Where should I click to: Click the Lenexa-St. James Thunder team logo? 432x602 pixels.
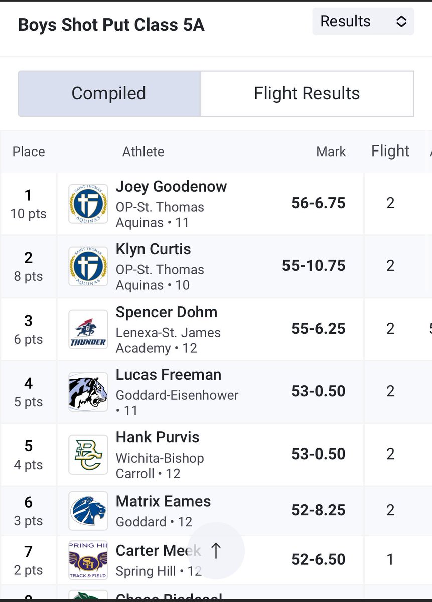[x=88, y=329]
